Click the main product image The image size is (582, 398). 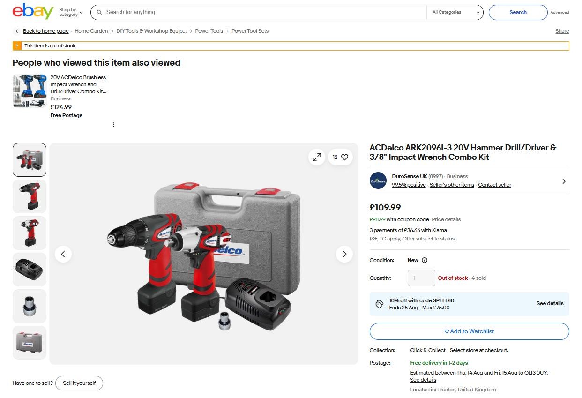[x=204, y=254]
